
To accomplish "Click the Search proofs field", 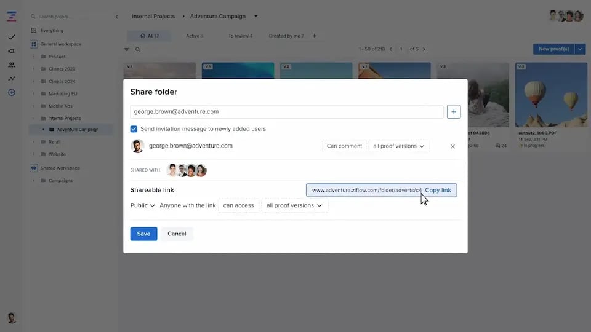I will [71, 17].
